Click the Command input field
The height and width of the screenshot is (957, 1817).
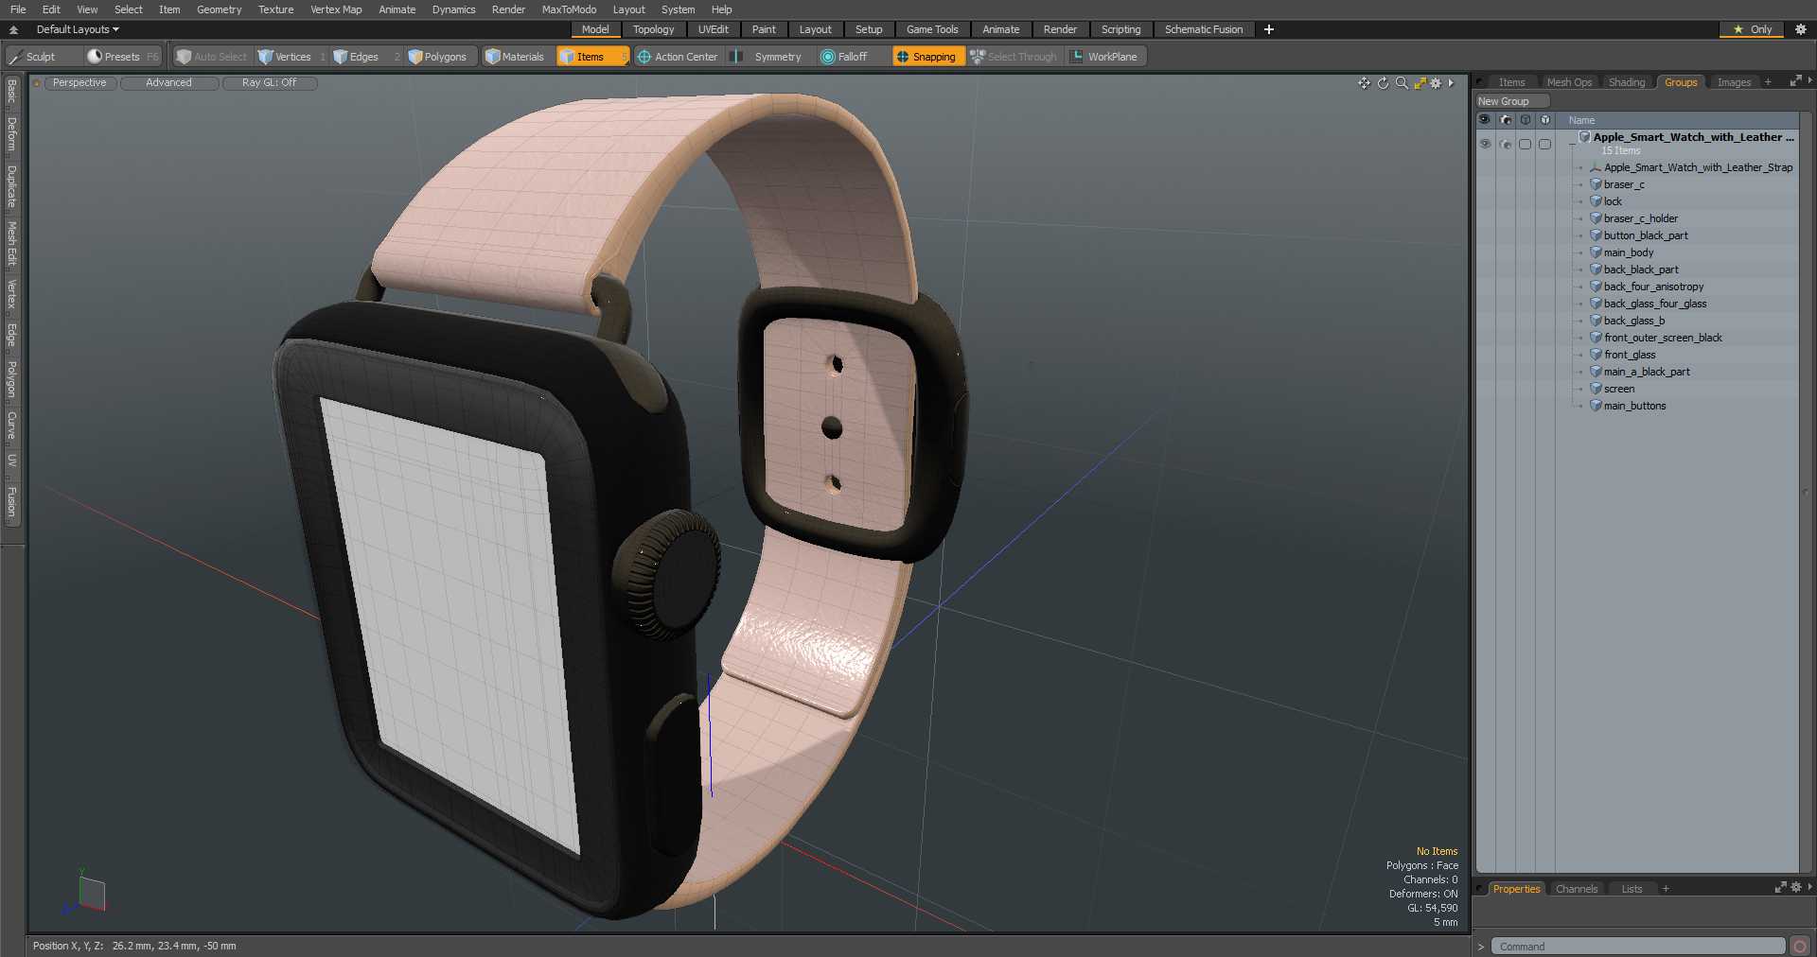[x=1638, y=947]
